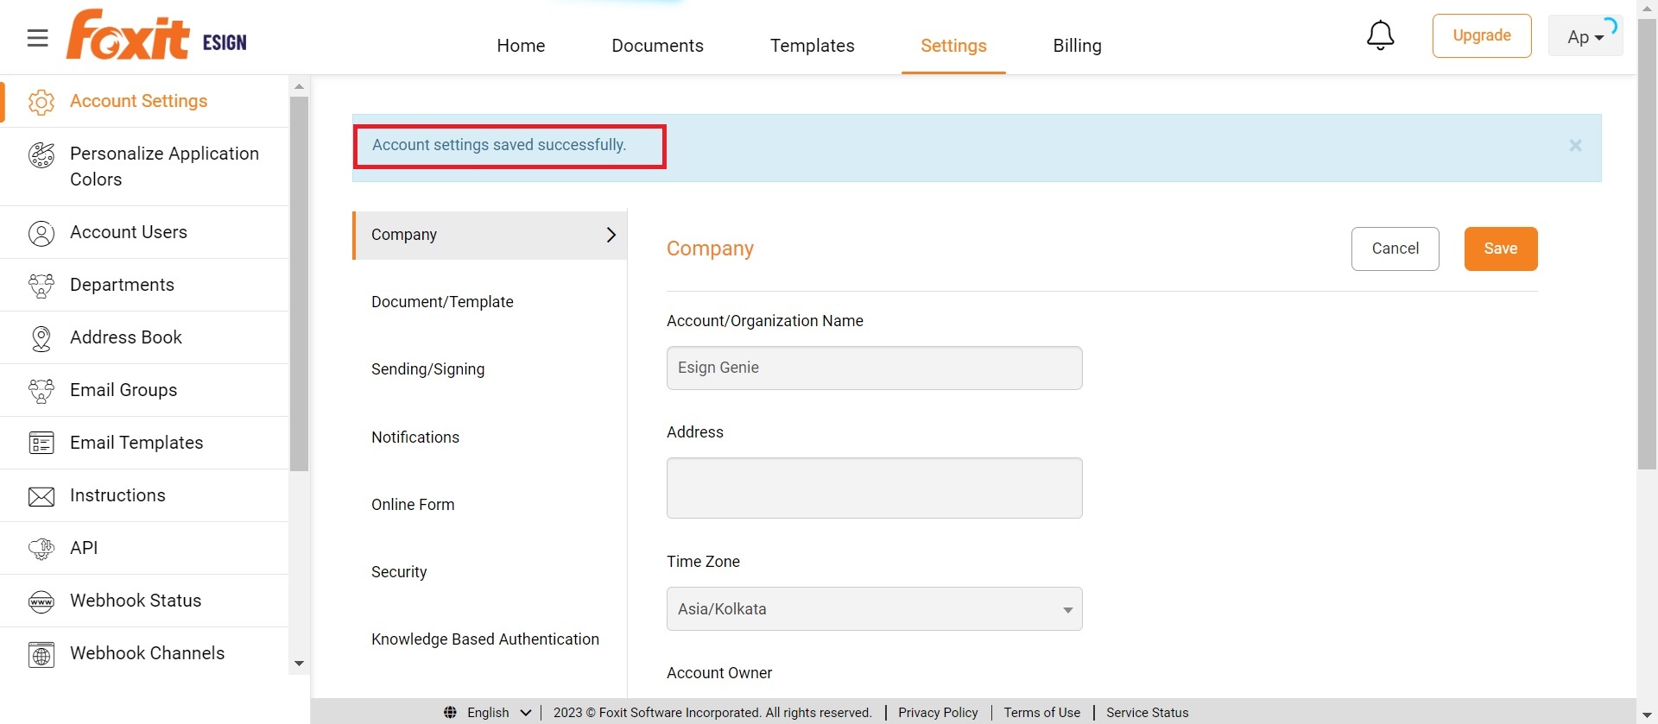Click the Account Settings gear icon
The width and height of the screenshot is (1658, 724).
41,102
